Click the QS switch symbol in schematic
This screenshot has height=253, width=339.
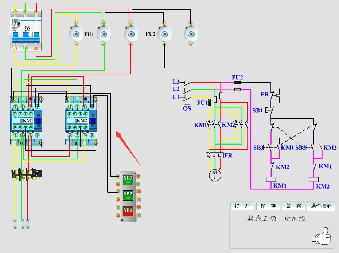(x=187, y=95)
